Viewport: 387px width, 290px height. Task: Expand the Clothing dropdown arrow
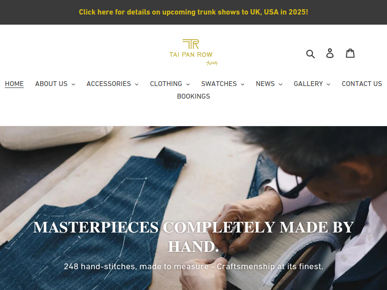pyautogui.click(x=188, y=84)
